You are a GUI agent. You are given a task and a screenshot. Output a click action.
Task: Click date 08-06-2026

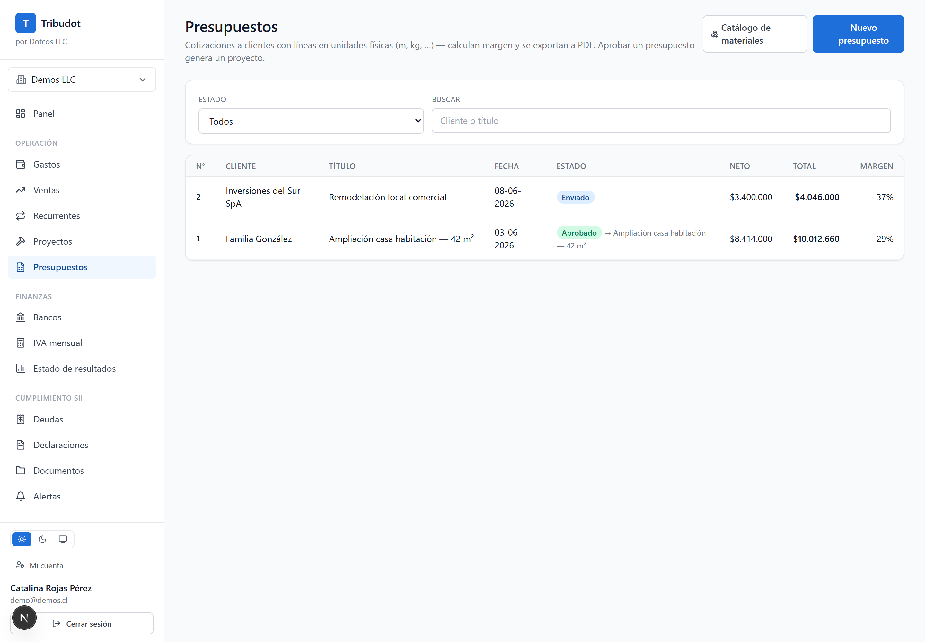tap(507, 197)
